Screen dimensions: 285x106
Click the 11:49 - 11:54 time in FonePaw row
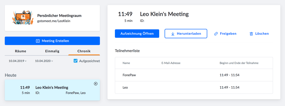tap(230, 75)
